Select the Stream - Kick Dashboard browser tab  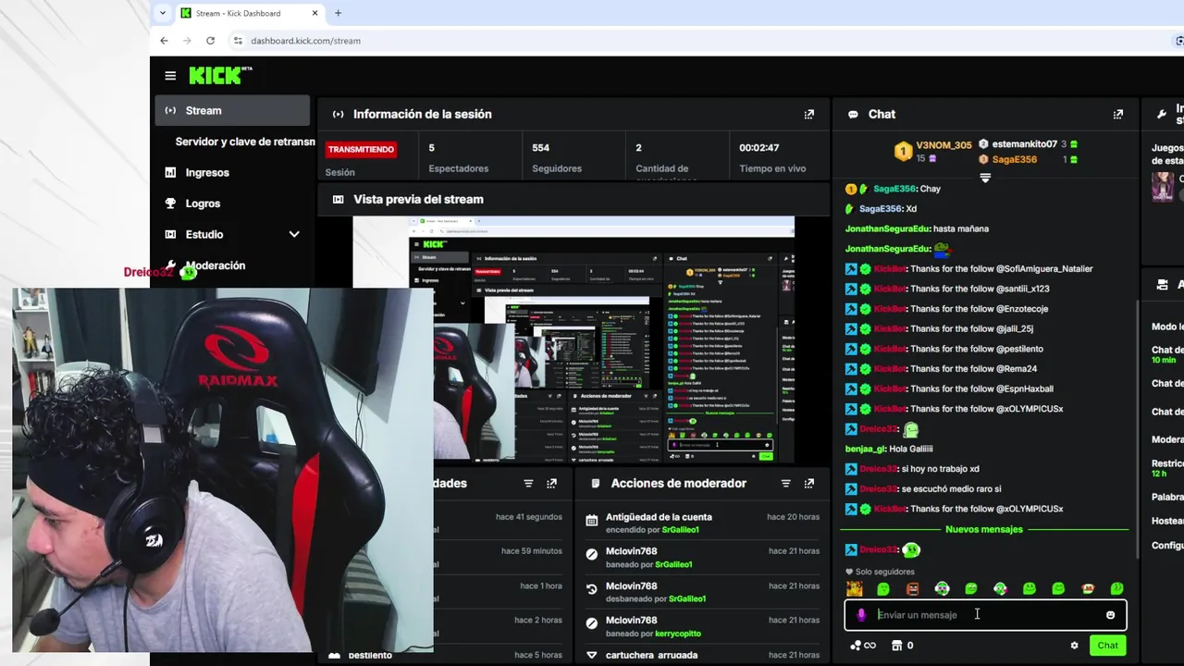click(250, 13)
